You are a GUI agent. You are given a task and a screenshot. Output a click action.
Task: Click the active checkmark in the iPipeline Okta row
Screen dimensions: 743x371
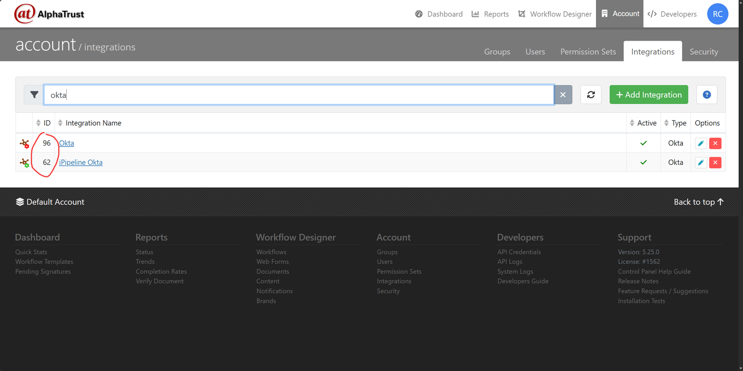tap(643, 163)
